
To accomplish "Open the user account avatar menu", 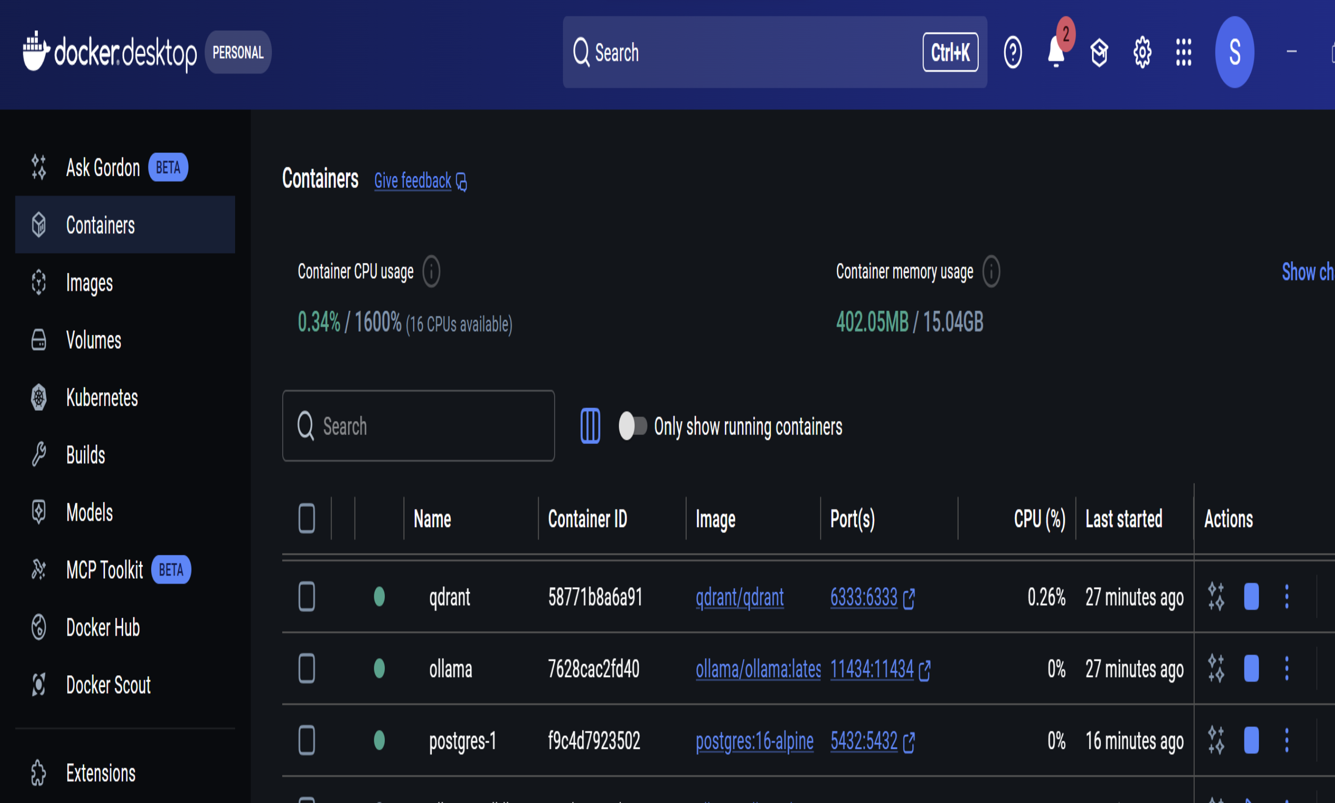I will click(1234, 53).
